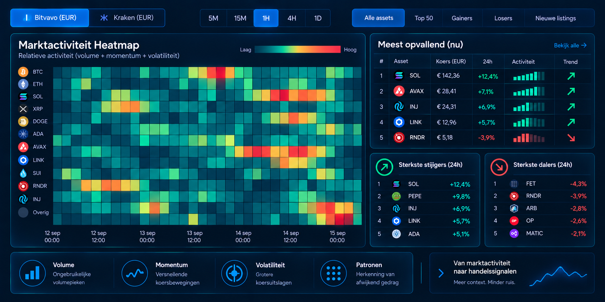Click the Patronen dot grid icon

334,273
